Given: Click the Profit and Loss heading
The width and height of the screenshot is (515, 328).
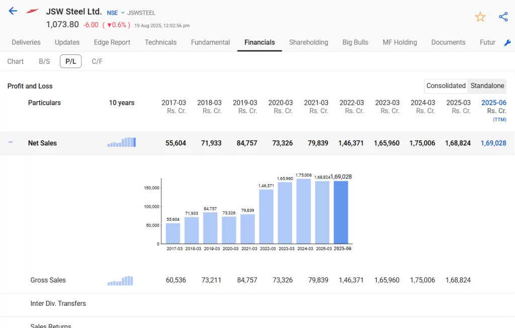Looking at the screenshot, I should (30, 86).
